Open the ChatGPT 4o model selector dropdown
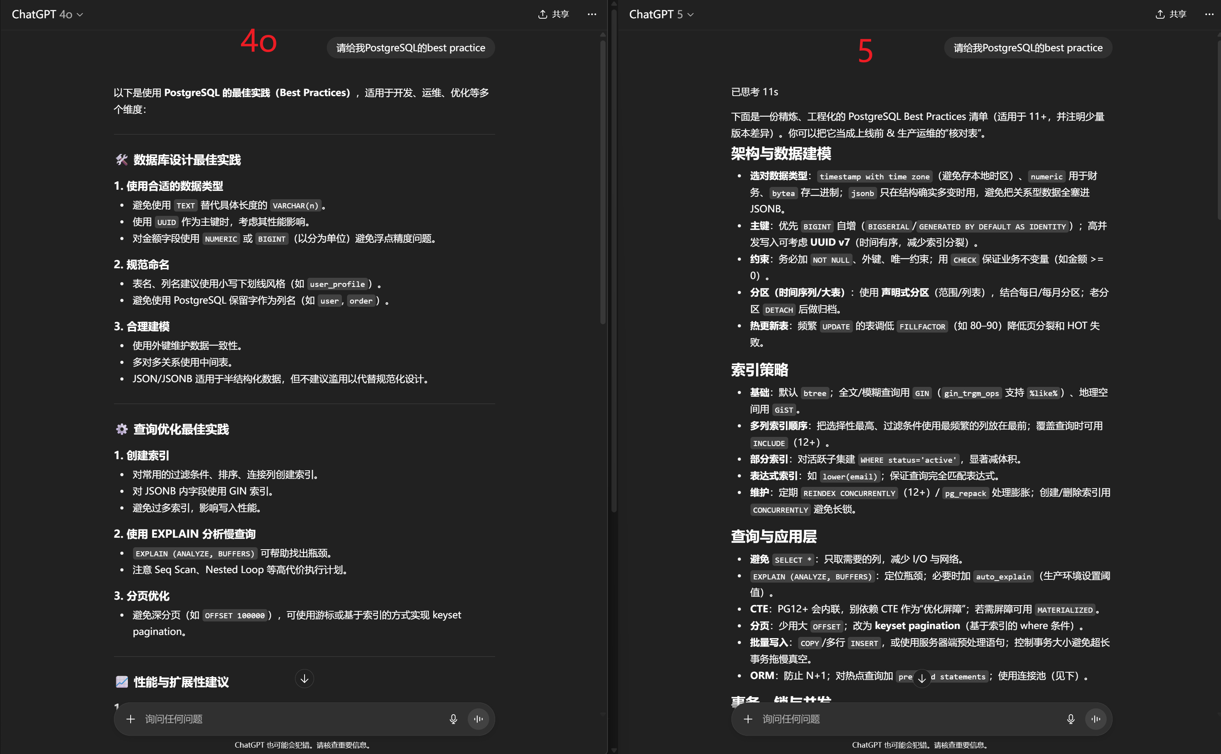The image size is (1221, 754). (47, 14)
